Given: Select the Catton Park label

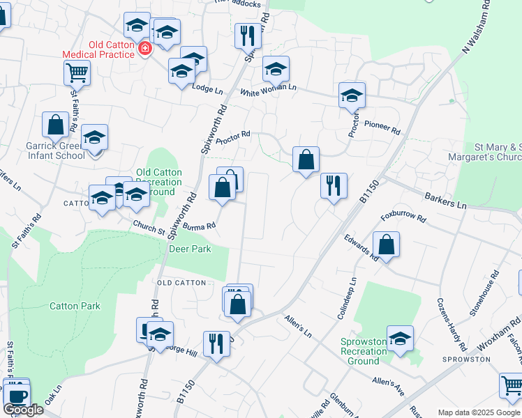Looking at the screenshot, I should pyautogui.click(x=75, y=306).
